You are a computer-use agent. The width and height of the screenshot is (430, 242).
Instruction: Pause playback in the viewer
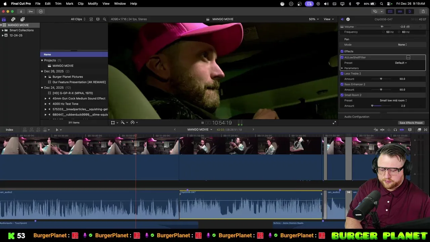point(202,123)
